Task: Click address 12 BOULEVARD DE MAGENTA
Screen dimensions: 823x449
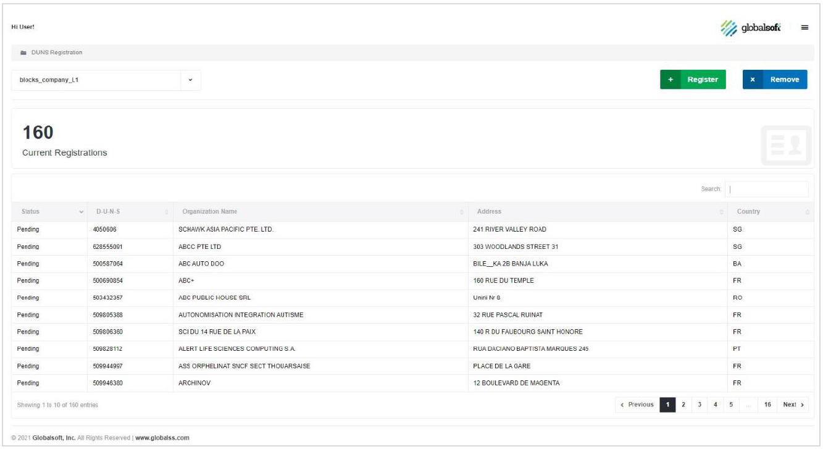Action: pyautogui.click(x=516, y=384)
